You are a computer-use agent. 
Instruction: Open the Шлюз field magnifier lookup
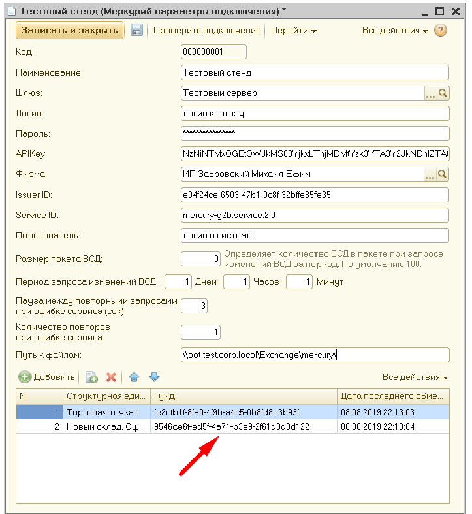(x=443, y=93)
